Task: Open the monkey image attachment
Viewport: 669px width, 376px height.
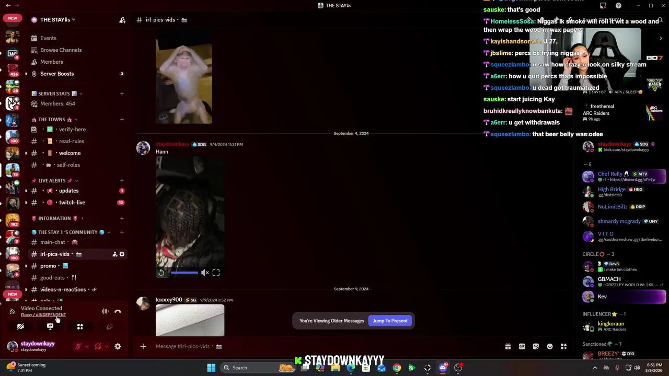Action: point(183,77)
